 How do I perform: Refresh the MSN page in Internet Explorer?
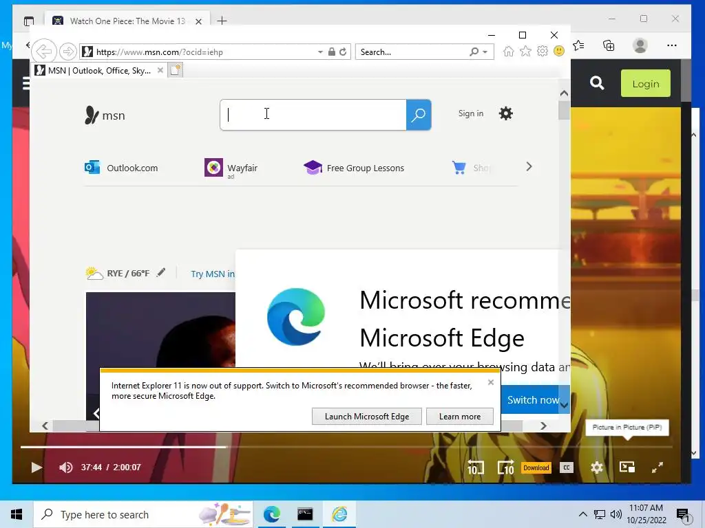coord(343,52)
